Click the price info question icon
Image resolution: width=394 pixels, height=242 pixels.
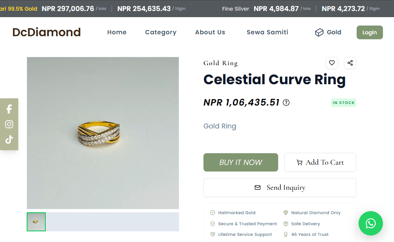tap(286, 103)
